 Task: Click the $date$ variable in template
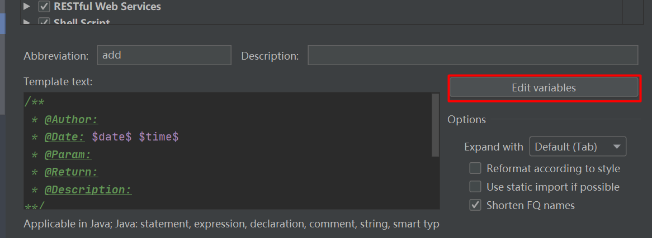pyautogui.click(x=111, y=137)
